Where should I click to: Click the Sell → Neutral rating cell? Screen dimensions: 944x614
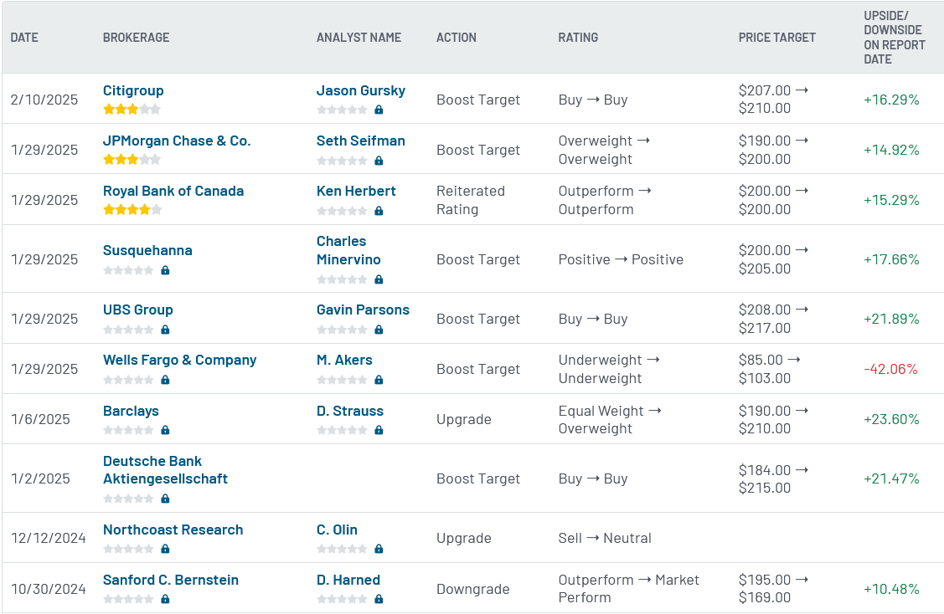coord(605,538)
